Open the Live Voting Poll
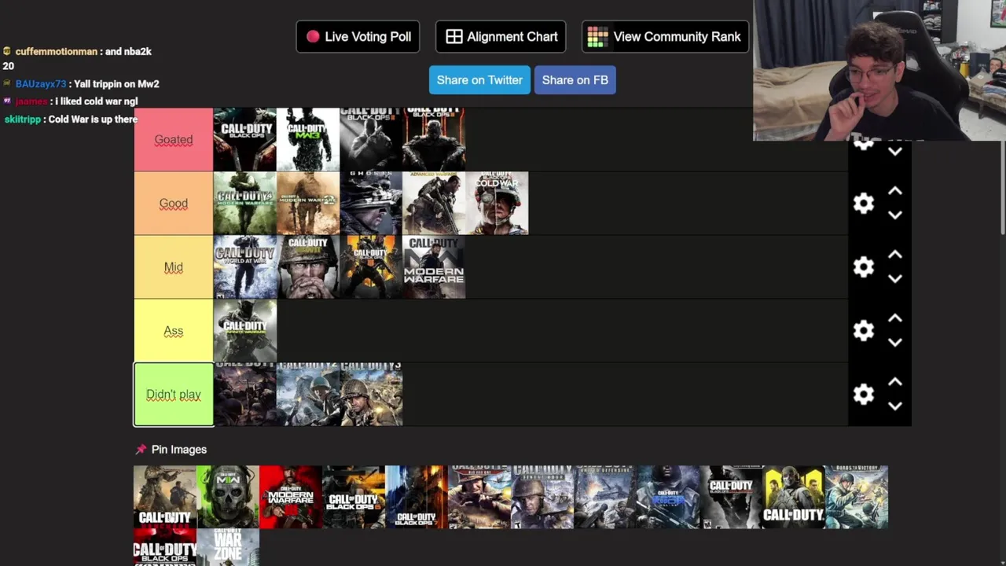Image resolution: width=1006 pixels, height=566 pixels. coord(358,37)
